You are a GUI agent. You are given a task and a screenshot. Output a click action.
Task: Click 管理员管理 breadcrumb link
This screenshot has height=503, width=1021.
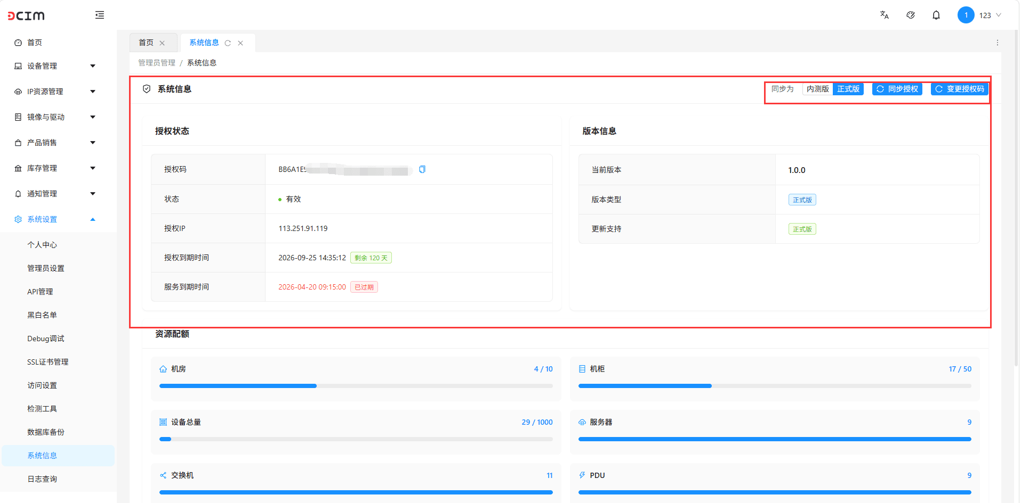(157, 63)
